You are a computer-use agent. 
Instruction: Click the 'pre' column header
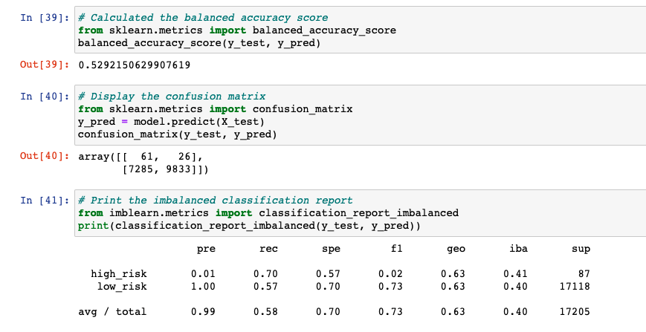[x=206, y=249]
